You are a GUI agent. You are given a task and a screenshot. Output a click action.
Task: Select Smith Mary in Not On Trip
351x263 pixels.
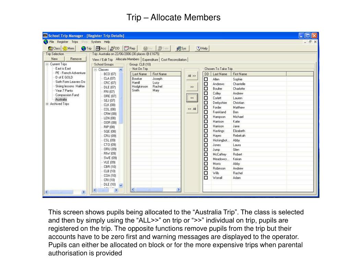156,90
